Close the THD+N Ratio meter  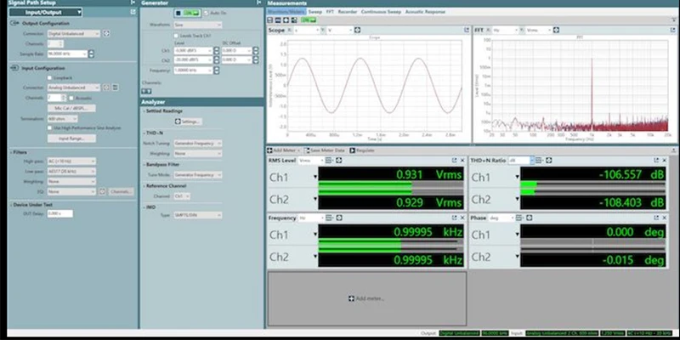[665, 161]
